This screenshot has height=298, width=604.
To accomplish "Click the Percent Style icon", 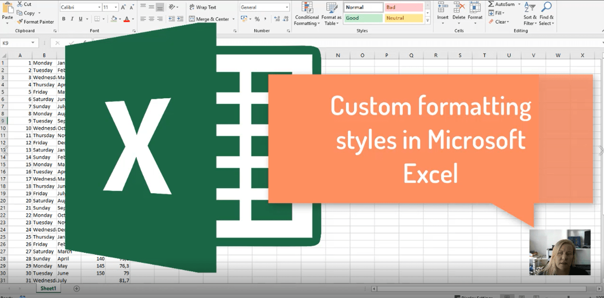I will click(x=257, y=19).
